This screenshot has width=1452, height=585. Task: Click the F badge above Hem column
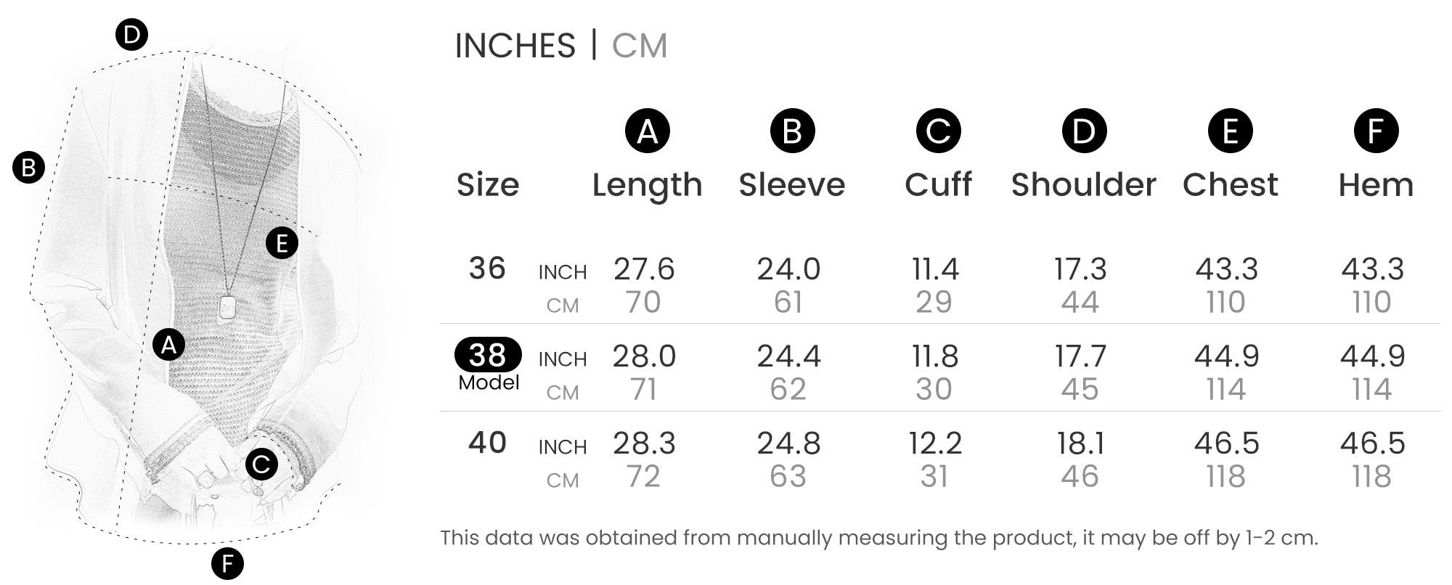(x=1376, y=131)
